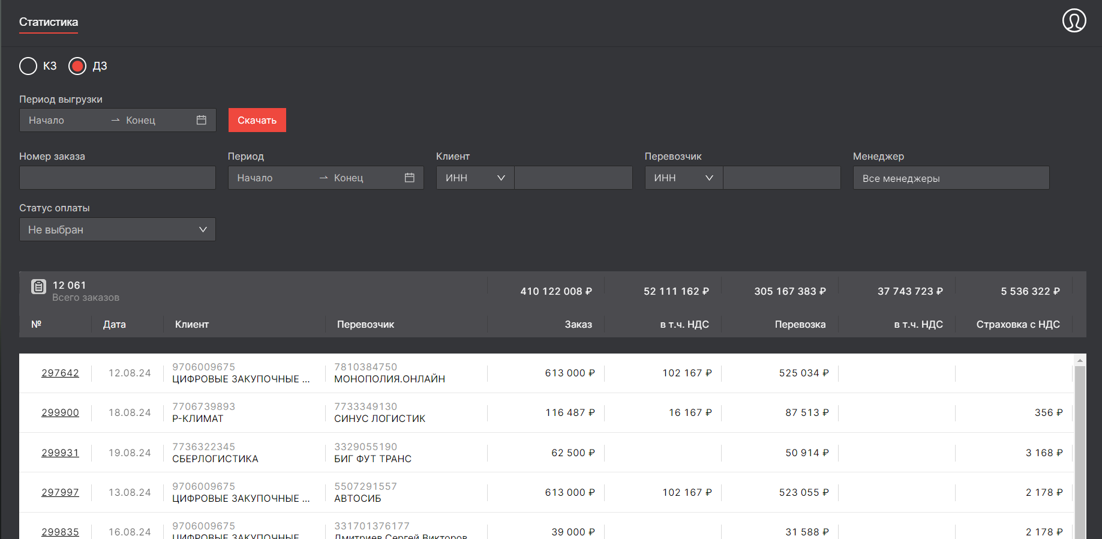Viewport: 1102px width, 539px height.
Task: Click the table vertical scrollbar
Action: coord(1080,453)
